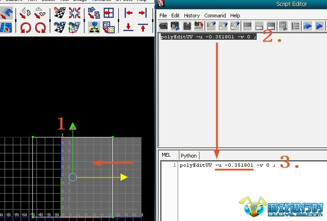This screenshot has height=221, width=327.
Task: Toggle Show History only layout
Action: [248, 26]
